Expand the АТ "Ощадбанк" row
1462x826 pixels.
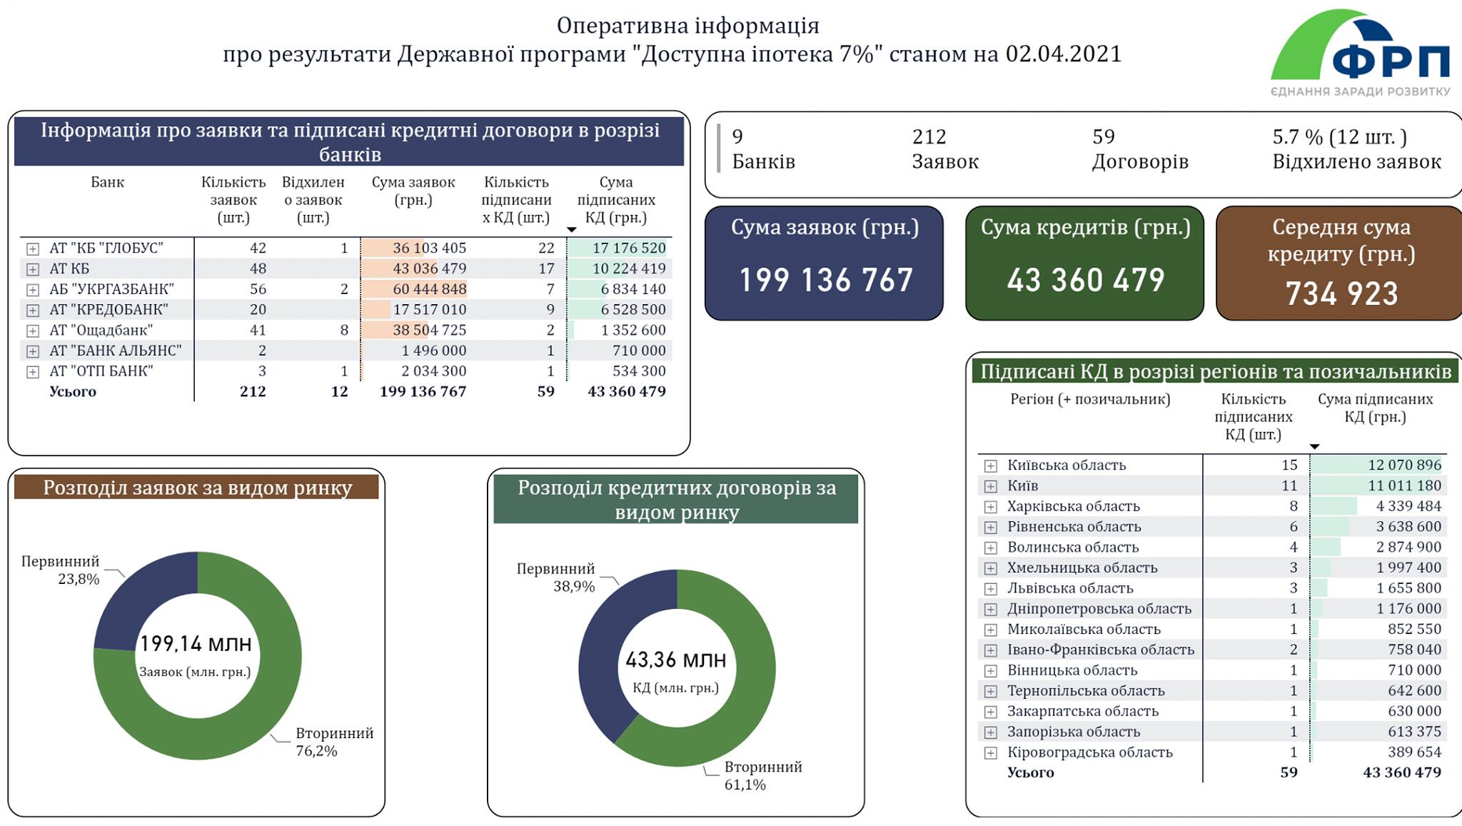point(33,331)
